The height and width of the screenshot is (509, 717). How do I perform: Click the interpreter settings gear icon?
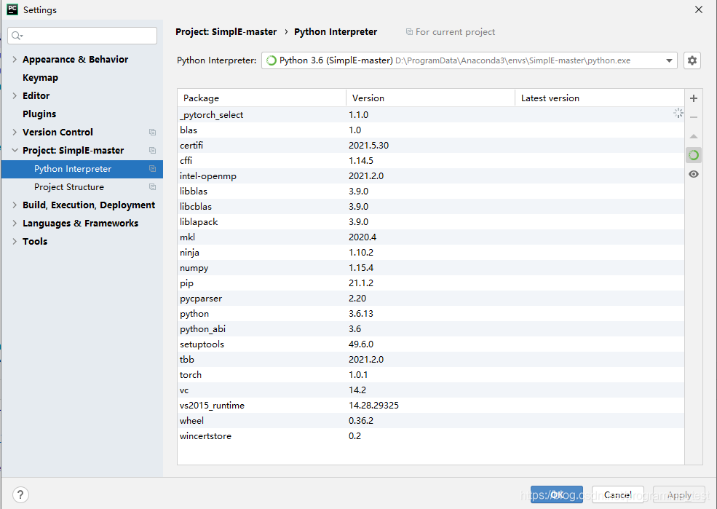pos(692,60)
